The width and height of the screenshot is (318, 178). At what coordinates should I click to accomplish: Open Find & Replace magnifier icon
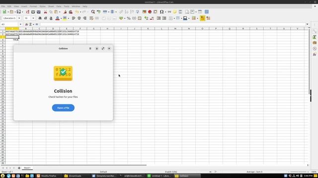[x=93, y=12]
